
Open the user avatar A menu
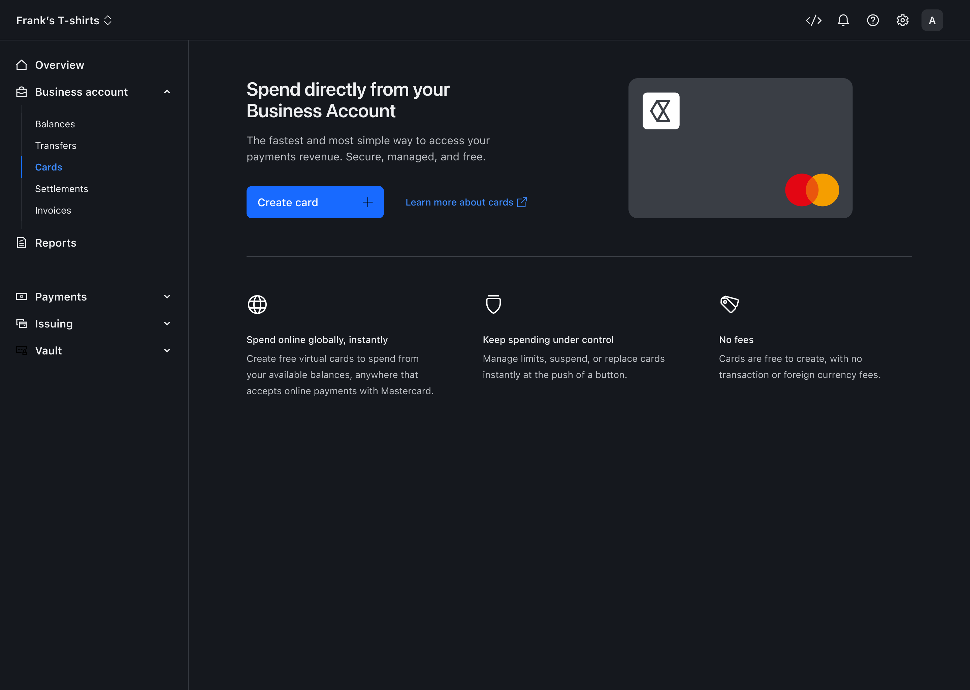tap(932, 21)
